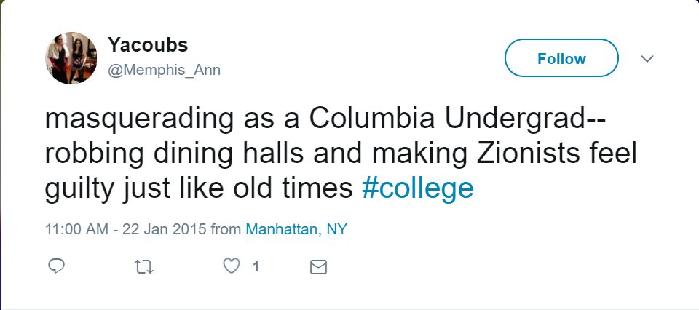The height and width of the screenshot is (310, 699).
Task: Open the Yacoubs profile avatar picture
Action: (x=71, y=58)
